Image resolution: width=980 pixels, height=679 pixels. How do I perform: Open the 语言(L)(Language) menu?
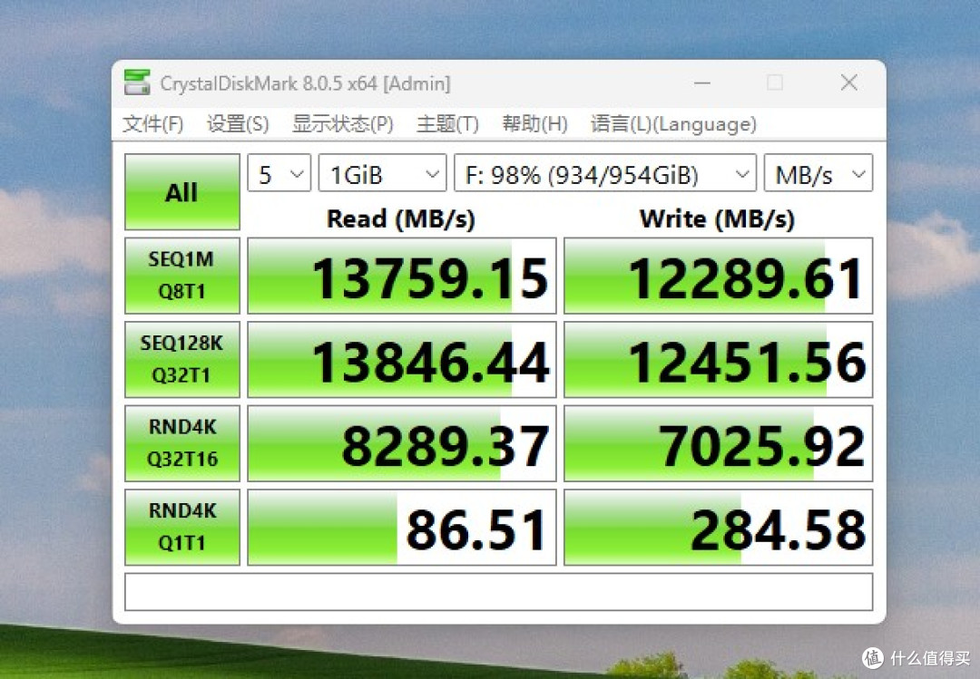[x=673, y=123]
